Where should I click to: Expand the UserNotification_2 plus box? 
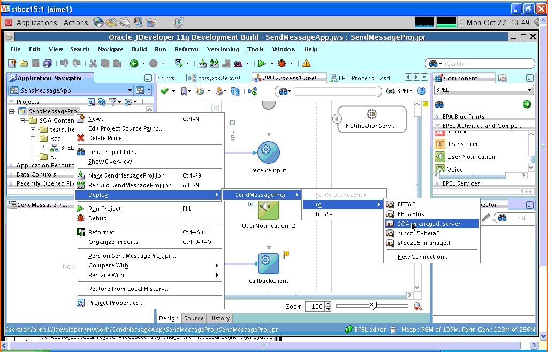coord(250,204)
